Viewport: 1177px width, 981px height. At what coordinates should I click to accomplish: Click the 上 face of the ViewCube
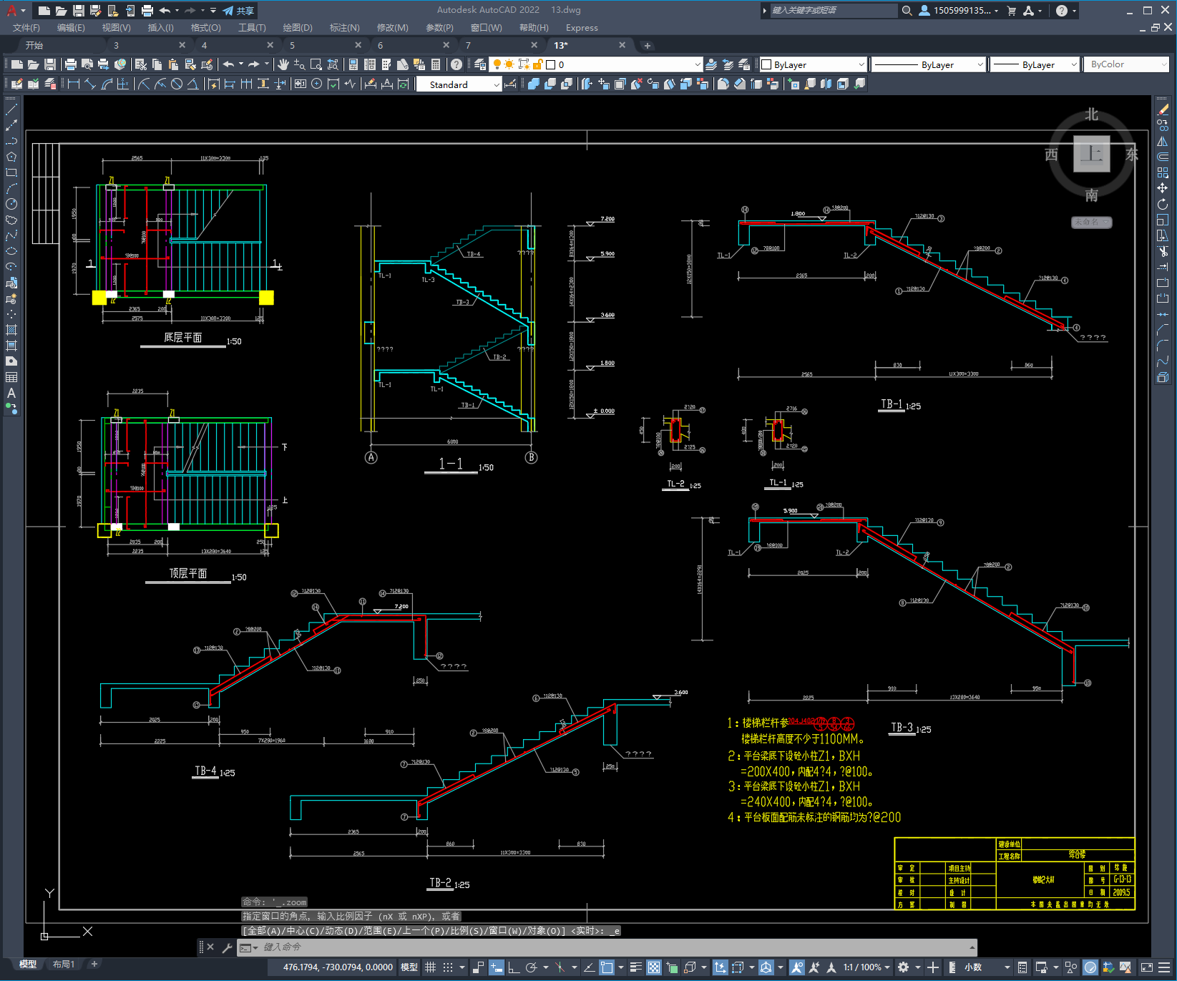tap(1091, 154)
